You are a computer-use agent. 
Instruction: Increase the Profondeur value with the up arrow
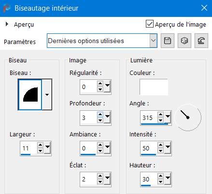click(x=100, y=115)
